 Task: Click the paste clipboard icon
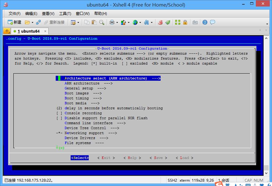coord(94,22)
